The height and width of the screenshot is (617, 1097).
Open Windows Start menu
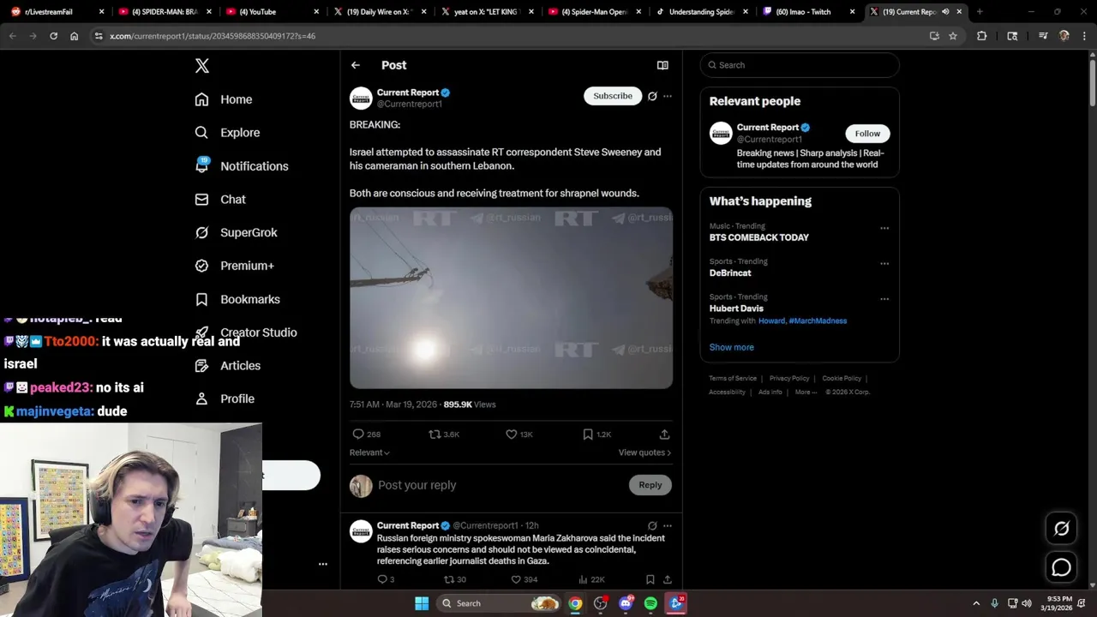click(422, 603)
